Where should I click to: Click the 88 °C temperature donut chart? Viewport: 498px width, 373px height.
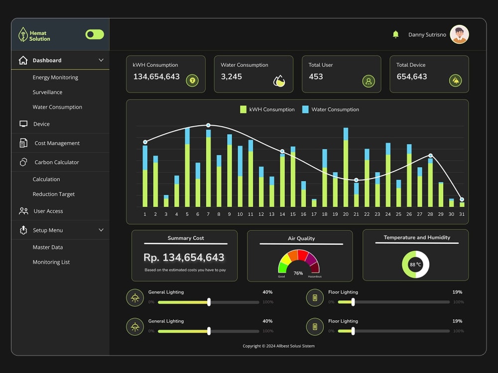coord(415,264)
